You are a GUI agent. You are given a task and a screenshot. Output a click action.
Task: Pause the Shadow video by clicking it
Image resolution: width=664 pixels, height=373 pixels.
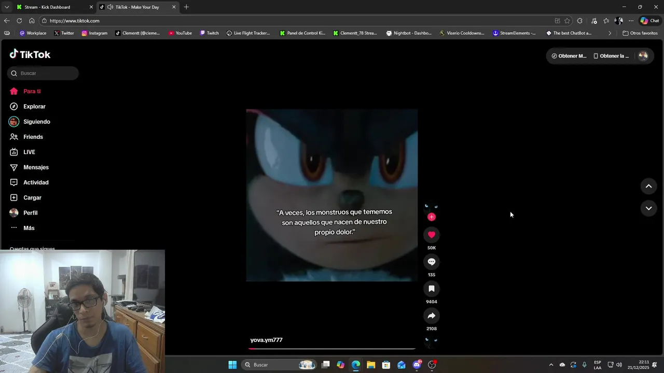click(x=332, y=195)
